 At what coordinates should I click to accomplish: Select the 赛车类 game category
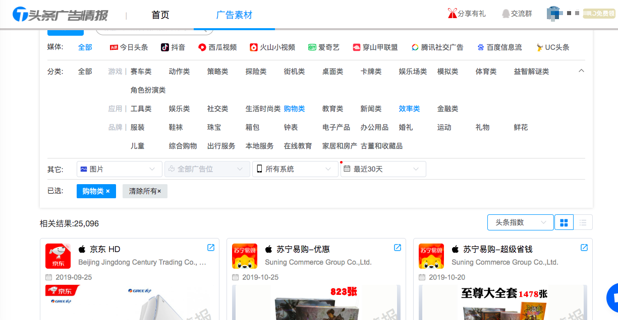point(141,71)
